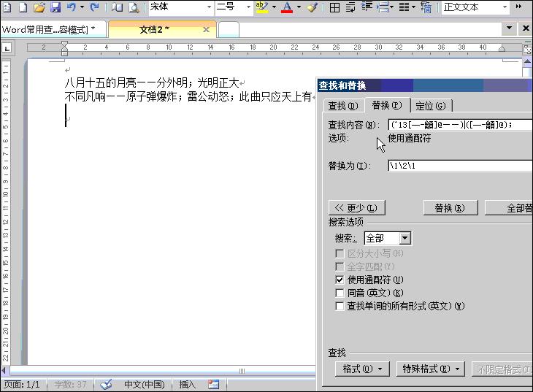Open the 特殊格式 button menu
This screenshot has width=533, height=392.
[x=431, y=369]
